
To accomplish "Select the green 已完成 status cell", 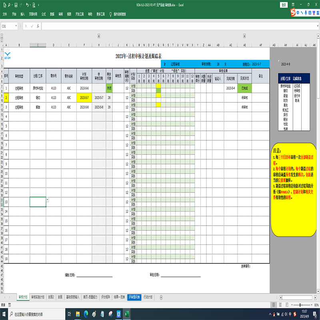I will tap(244, 88).
